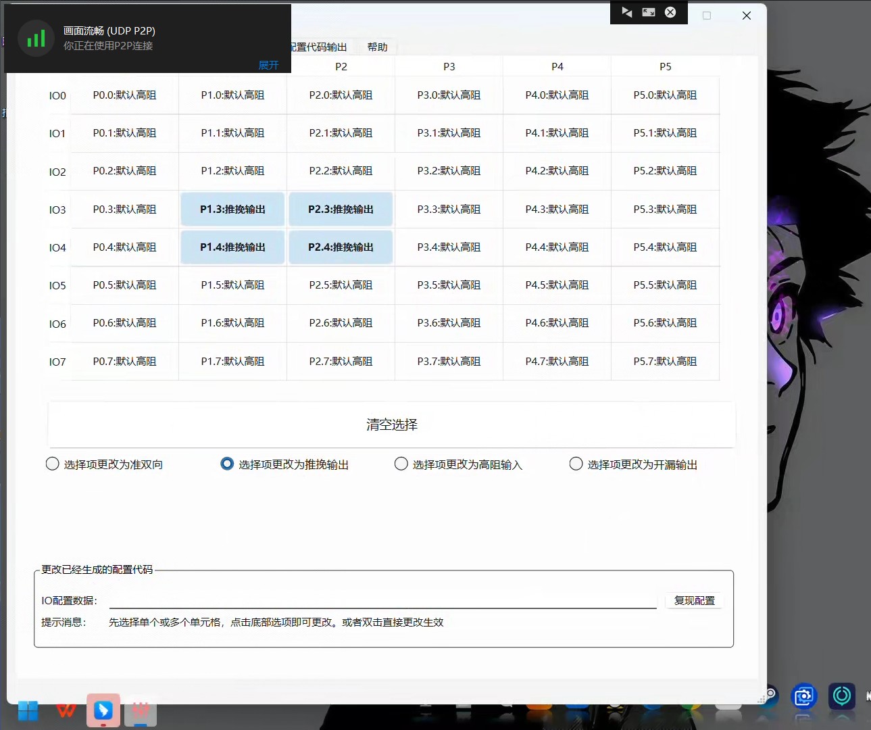This screenshot has width=871, height=730.
Task: Deselect cell P2.4:推挽输出
Action: [341, 247]
